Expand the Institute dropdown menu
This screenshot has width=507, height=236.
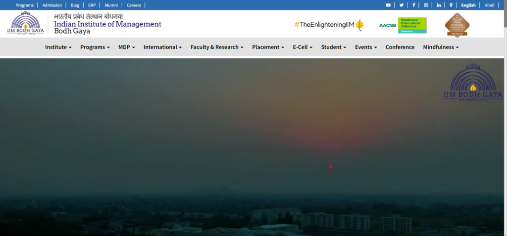point(58,47)
